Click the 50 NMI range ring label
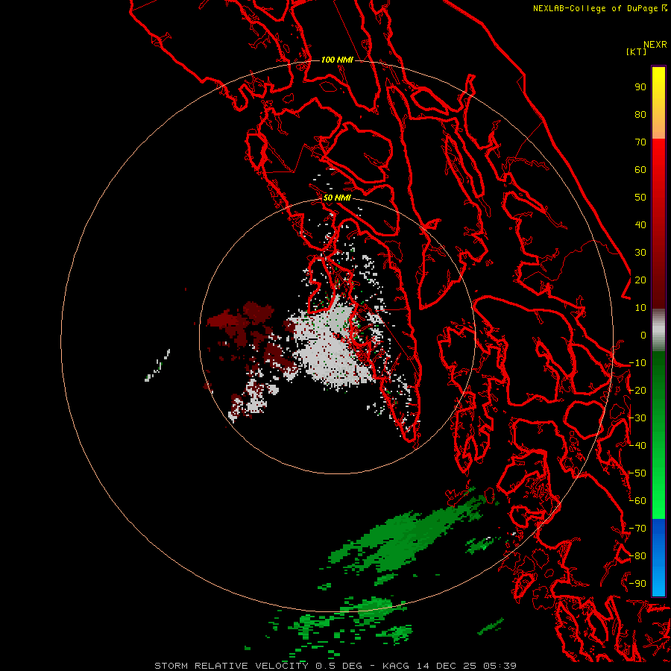 (337, 198)
